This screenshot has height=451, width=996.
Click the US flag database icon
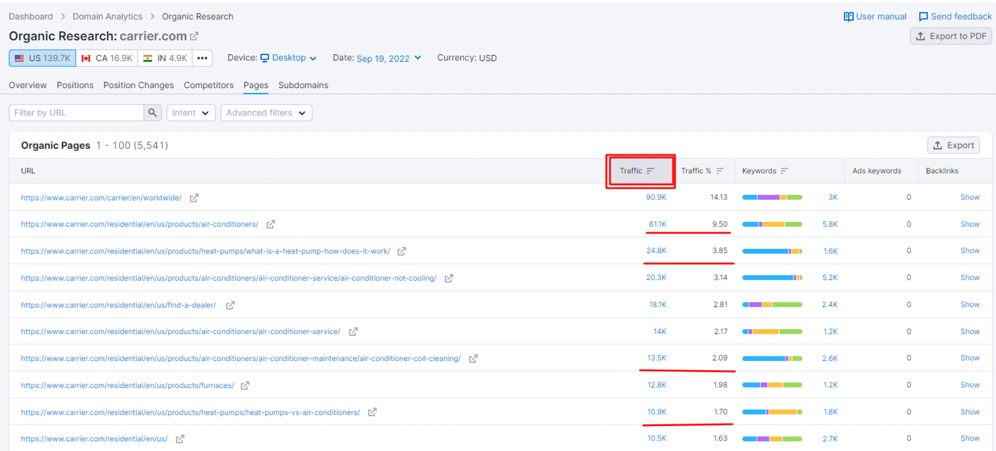pyautogui.click(x=19, y=58)
